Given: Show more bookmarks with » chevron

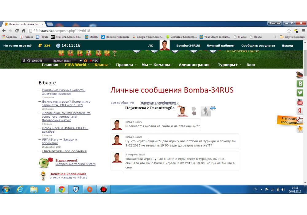Looking at the screenshot, I should point(275,37).
